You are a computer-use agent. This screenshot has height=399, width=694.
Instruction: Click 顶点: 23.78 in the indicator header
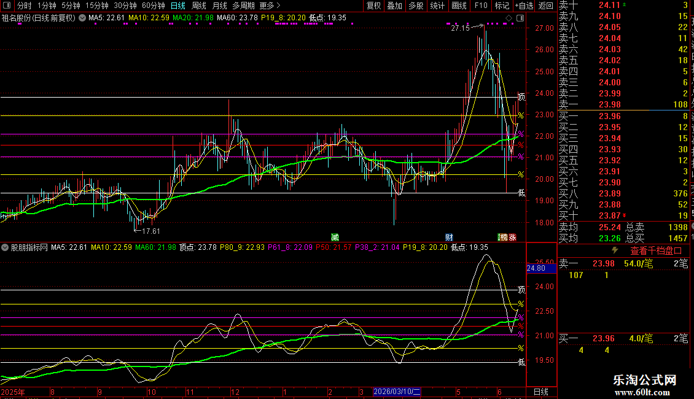(198, 247)
